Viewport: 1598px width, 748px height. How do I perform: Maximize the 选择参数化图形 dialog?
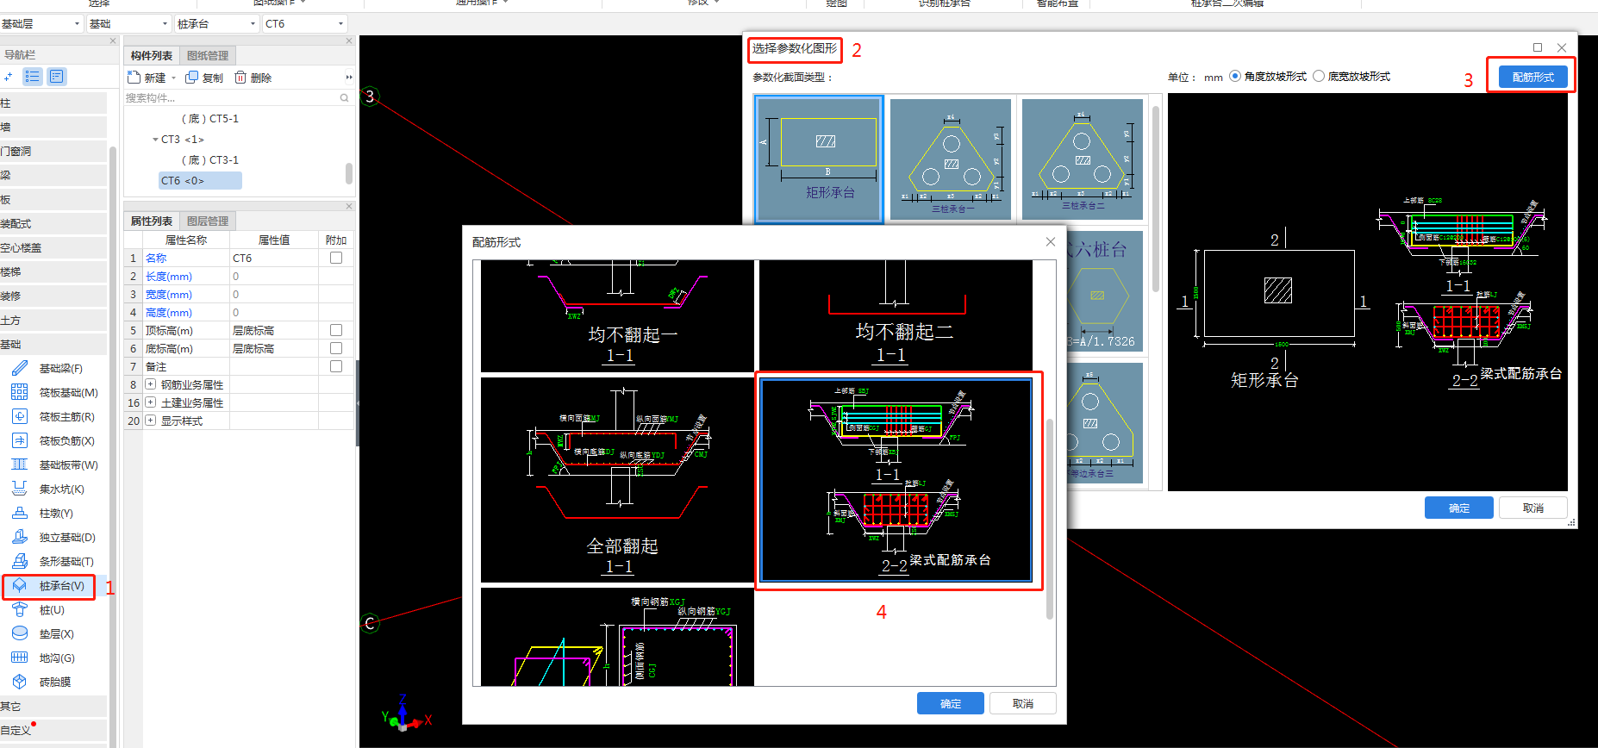(1537, 47)
